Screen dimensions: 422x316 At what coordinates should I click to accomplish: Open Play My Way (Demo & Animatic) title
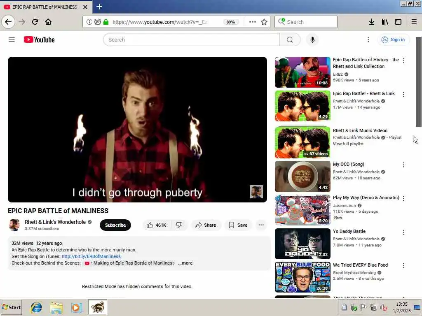click(366, 197)
